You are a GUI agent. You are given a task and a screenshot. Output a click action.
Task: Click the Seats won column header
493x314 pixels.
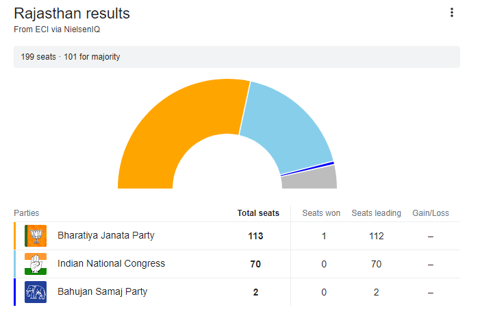point(321,213)
